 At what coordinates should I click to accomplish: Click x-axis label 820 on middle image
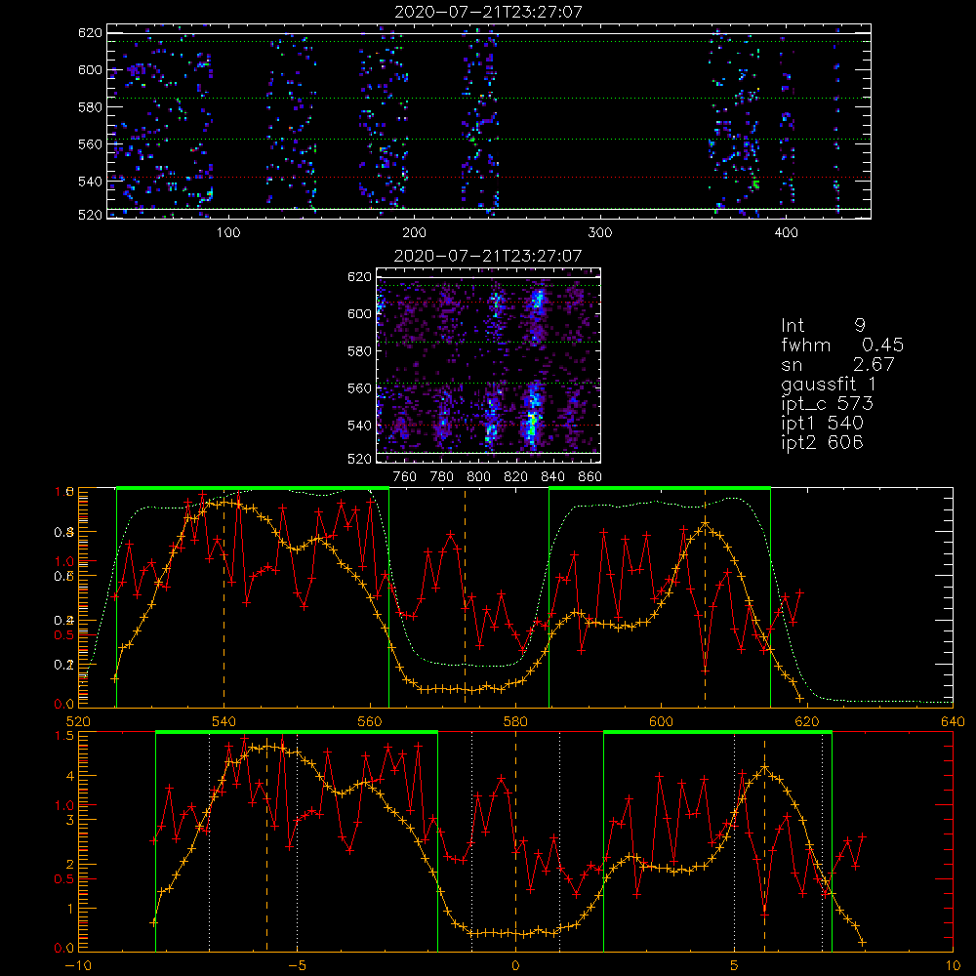tap(516, 477)
